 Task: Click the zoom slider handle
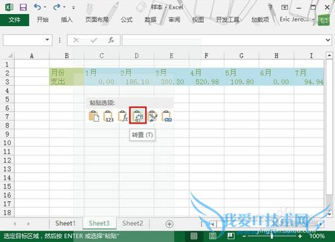[x=271, y=236]
